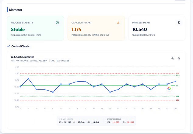Click the CPK value '1.174'
Viewport: 193px width, 134px height.
pyautogui.click(x=76, y=30)
